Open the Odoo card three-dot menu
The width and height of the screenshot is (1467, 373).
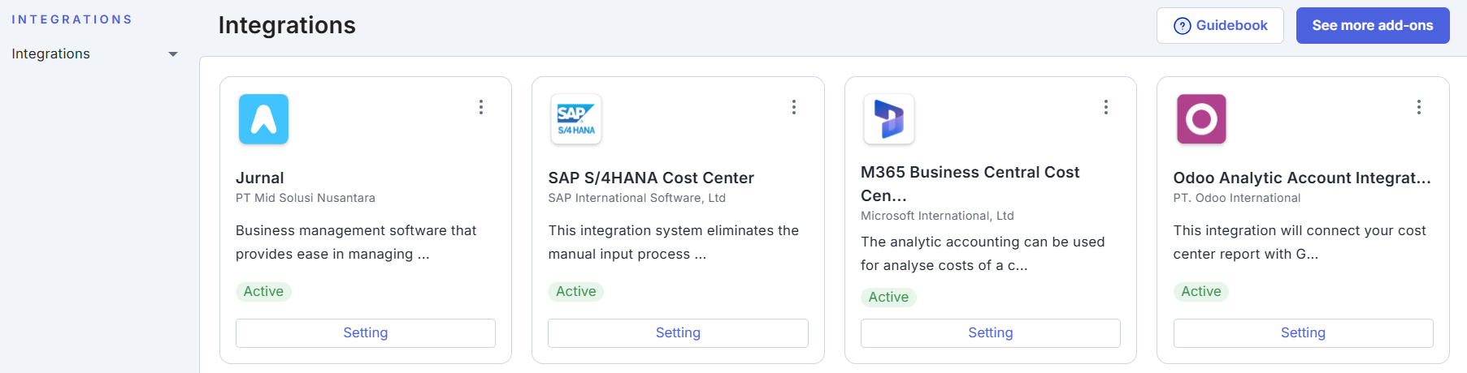[x=1419, y=107]
